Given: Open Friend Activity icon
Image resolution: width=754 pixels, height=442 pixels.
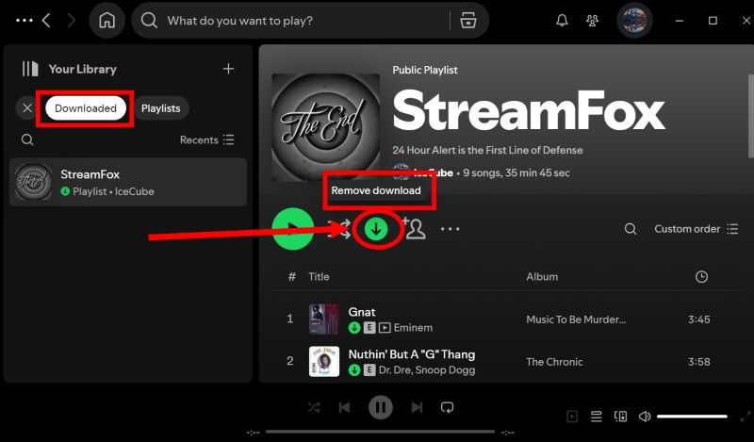Looking at the screenshot, I should coord(592,21).
